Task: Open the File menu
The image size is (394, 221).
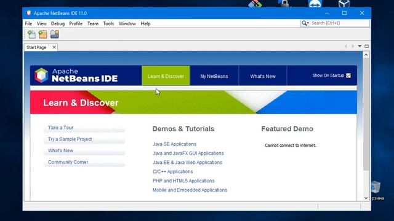Action: point(28,23)
